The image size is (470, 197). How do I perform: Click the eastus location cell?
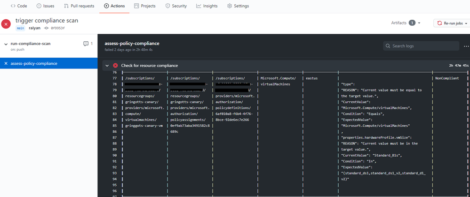pyautogui.click(x=312, y=78)
